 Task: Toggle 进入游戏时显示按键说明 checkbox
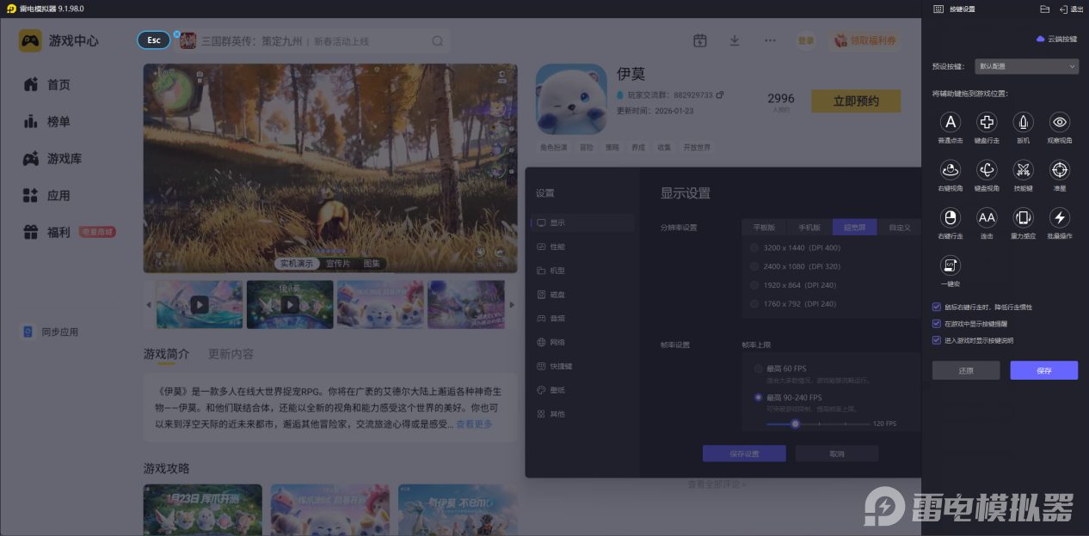pyautogui.click(x=936, y=340)
